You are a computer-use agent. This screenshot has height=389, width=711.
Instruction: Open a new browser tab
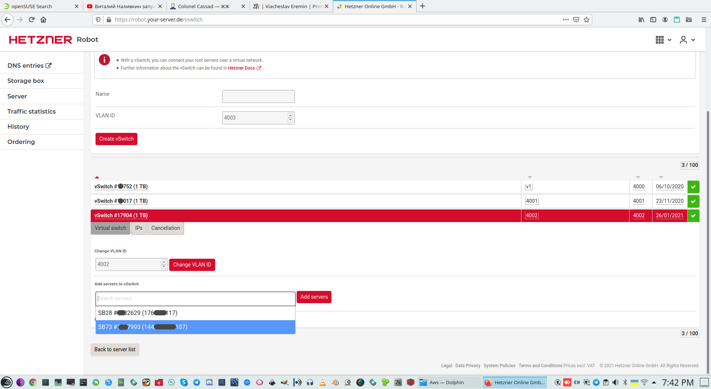[423, 6]
